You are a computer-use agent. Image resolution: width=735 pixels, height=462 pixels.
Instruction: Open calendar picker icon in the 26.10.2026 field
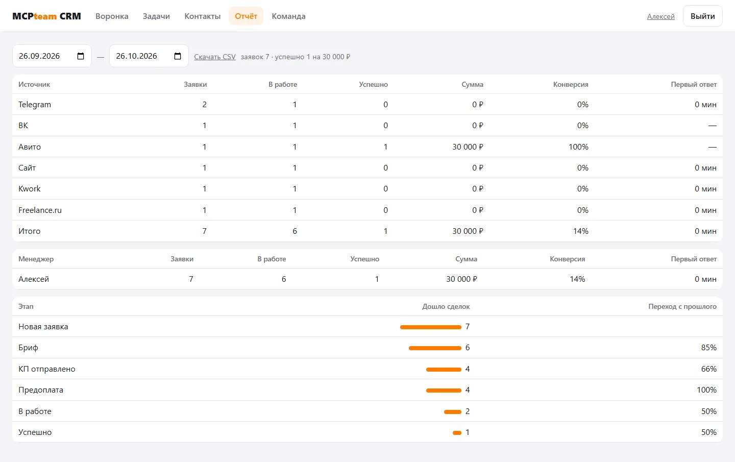coord(178,56)
